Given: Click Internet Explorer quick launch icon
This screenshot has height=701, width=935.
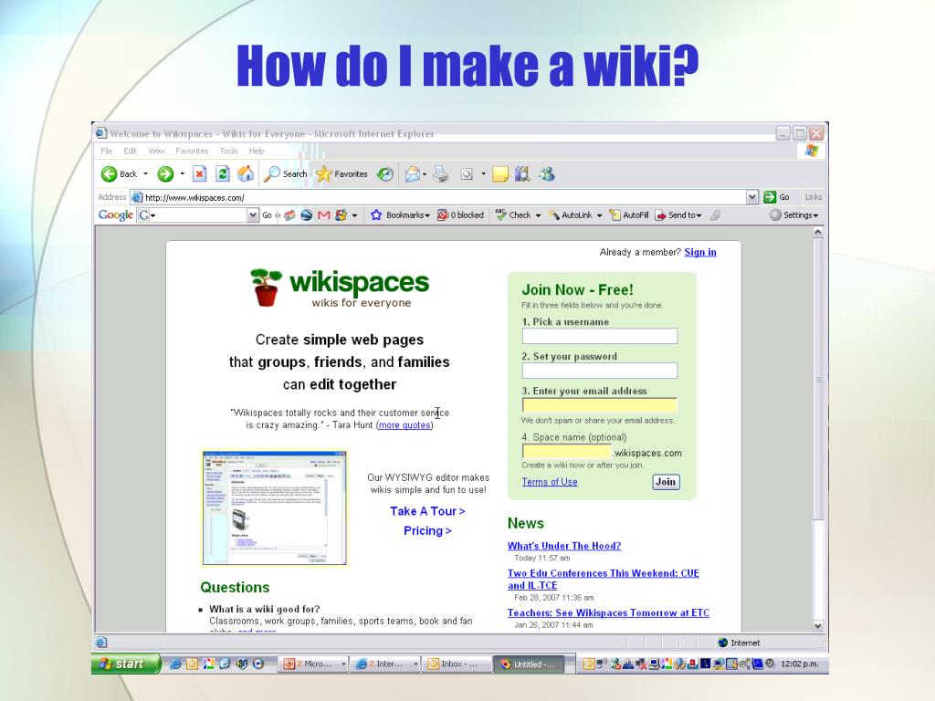Looking at the screenshot, I should [175, 664].
